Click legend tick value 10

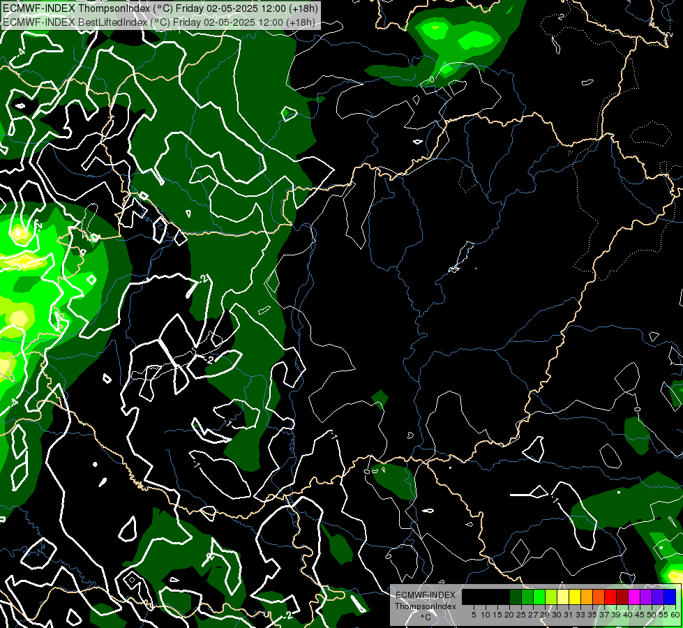click(x=486, y=615)
